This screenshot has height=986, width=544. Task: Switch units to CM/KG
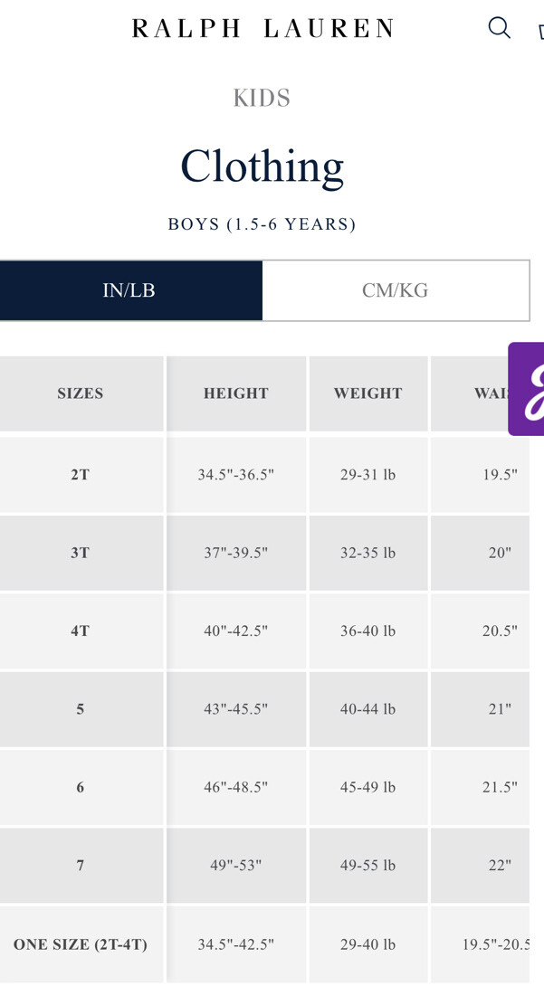(396, 290)
